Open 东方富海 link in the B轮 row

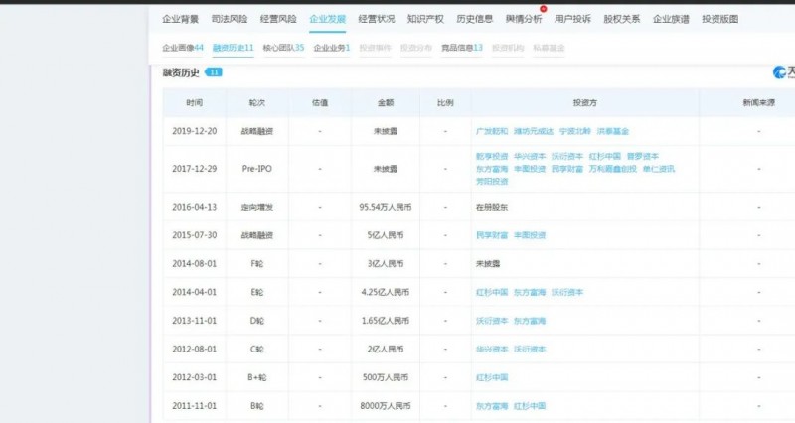[x=492, y=406]
